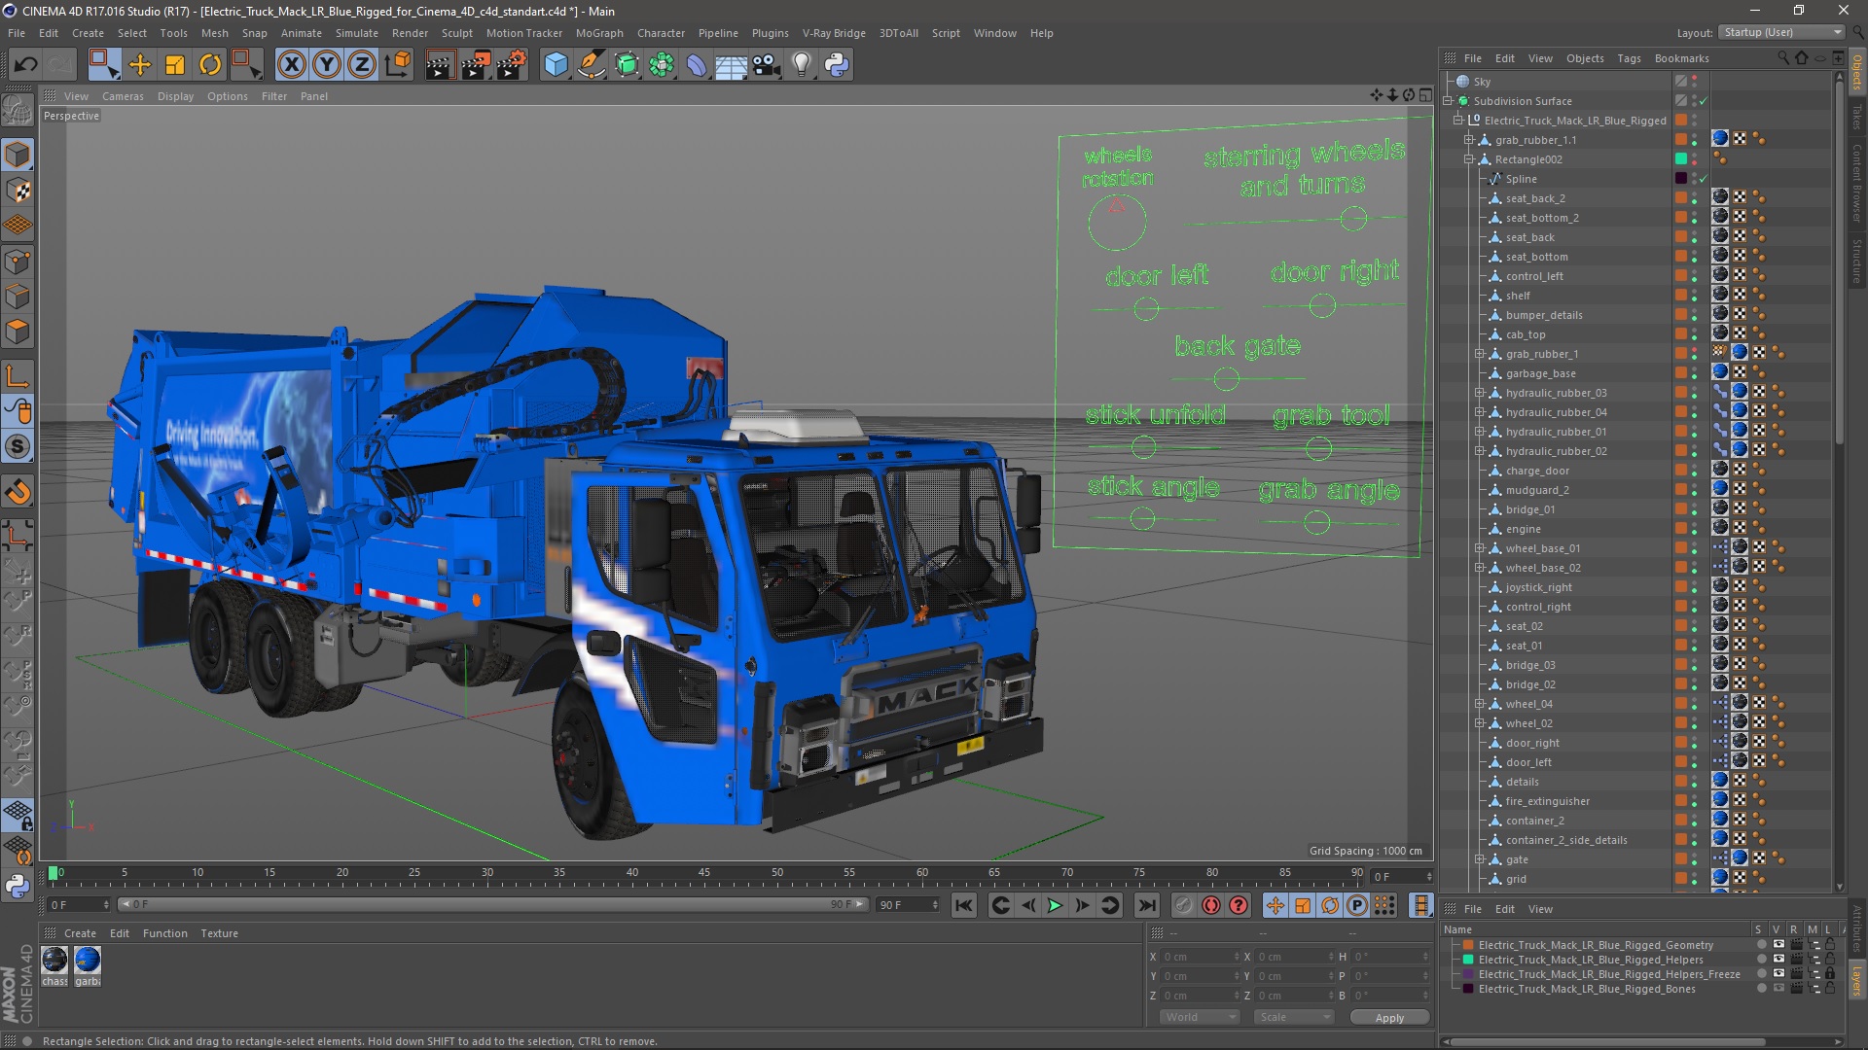Toggle lock on Helpers_Freeze layer
Screen dimensions: 1868x1050
(1830, 974)
